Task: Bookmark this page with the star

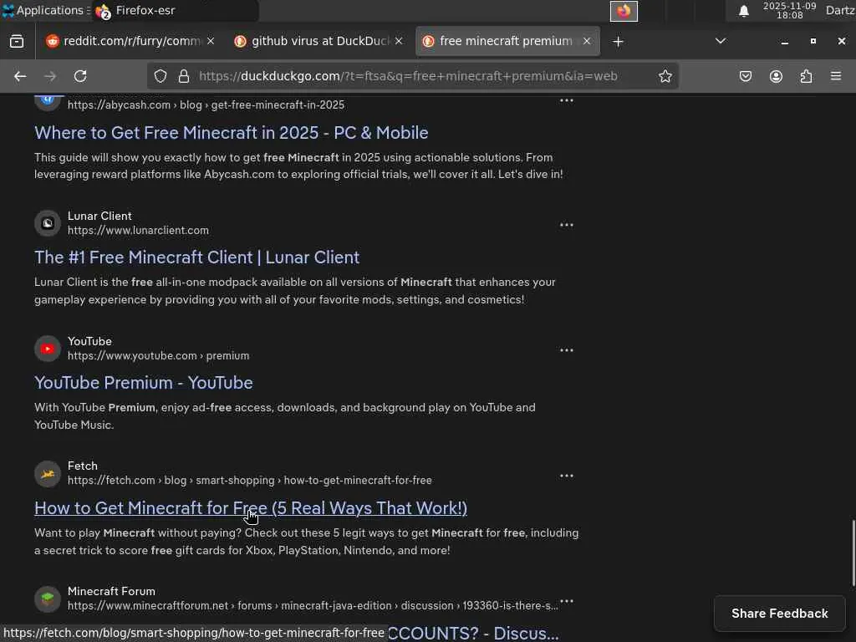Action: pyautogui.click(x=665, y=76)
